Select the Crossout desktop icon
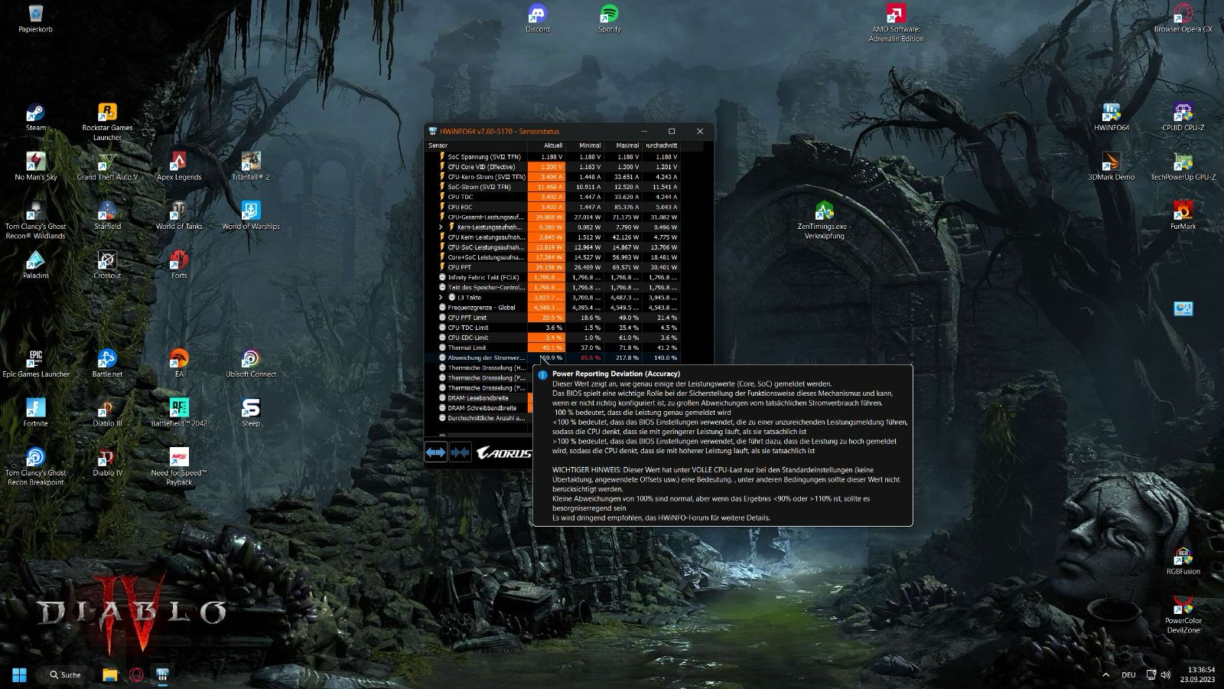Viewport: 1224px width, 689px height. pos(107,265)
